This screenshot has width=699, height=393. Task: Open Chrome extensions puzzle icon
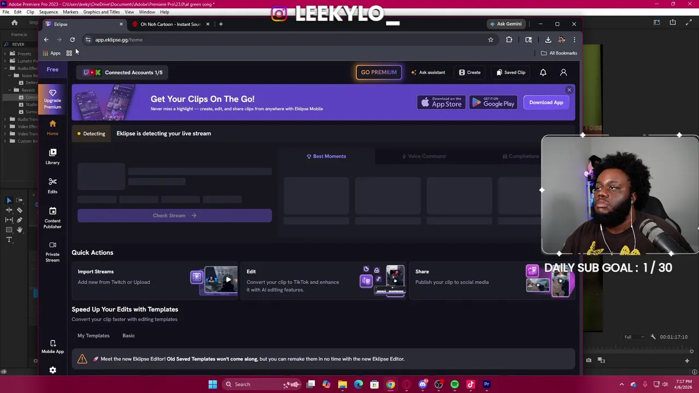[509, 39]
